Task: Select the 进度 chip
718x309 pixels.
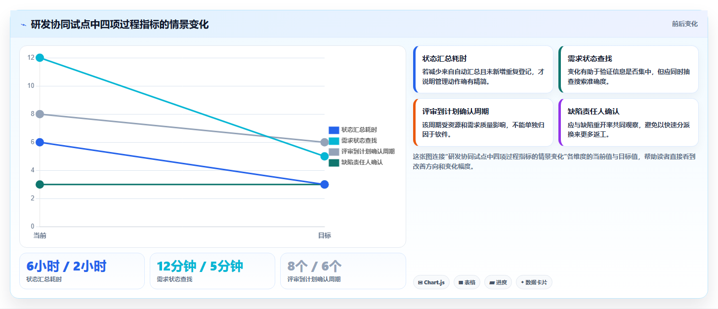Action: tap(498, 282)
